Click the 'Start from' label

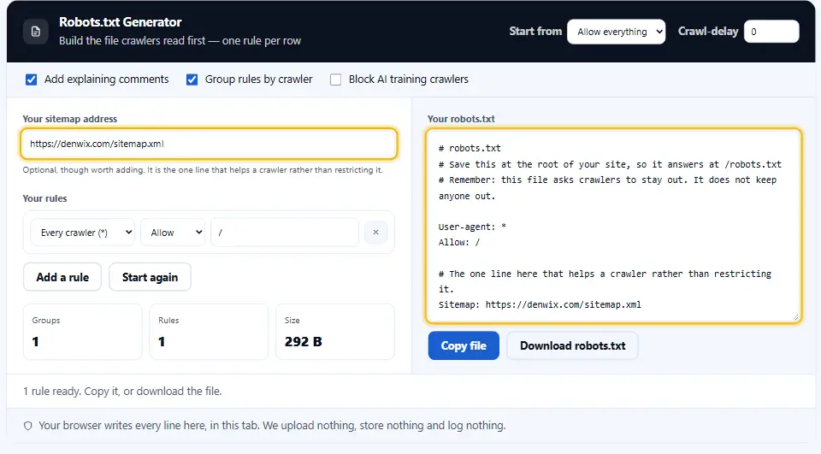(x=535, y=32)
